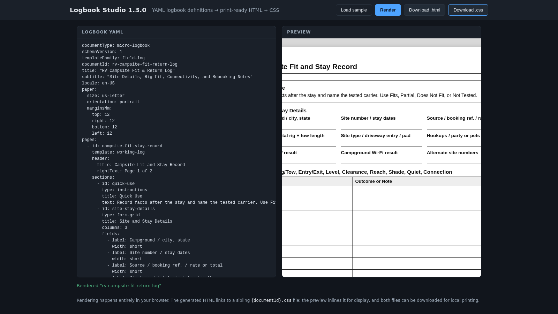Click the 'Hookups / party or pets' preview label
558x314 pixels.
(x=453, y=136)
